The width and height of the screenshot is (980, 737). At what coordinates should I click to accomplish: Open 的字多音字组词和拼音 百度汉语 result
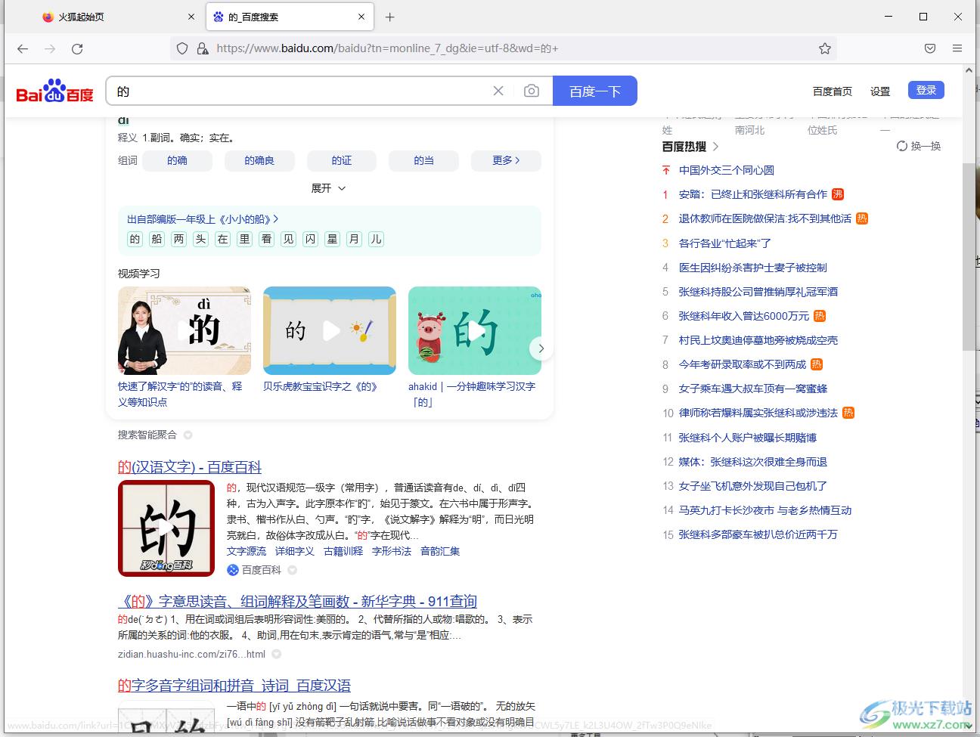coord(234,686)
